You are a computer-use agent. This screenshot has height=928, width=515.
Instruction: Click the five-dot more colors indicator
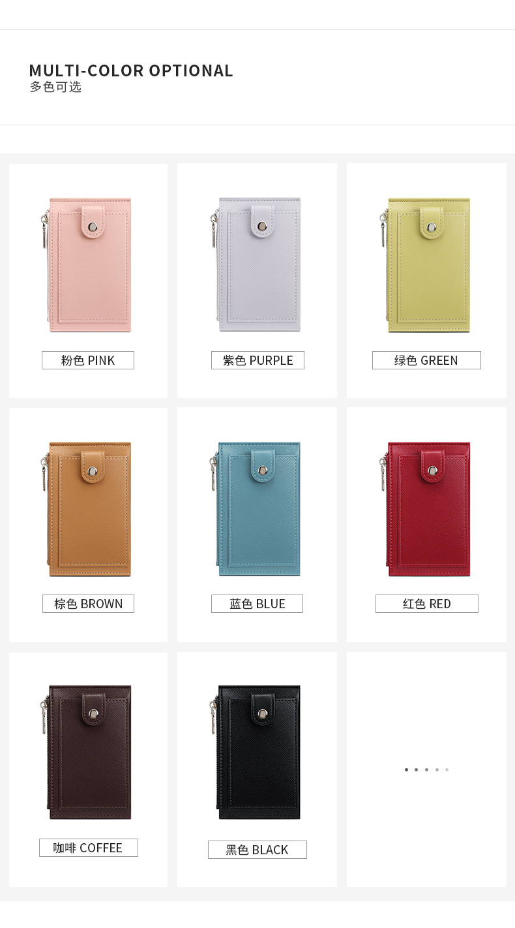point(426,769)
